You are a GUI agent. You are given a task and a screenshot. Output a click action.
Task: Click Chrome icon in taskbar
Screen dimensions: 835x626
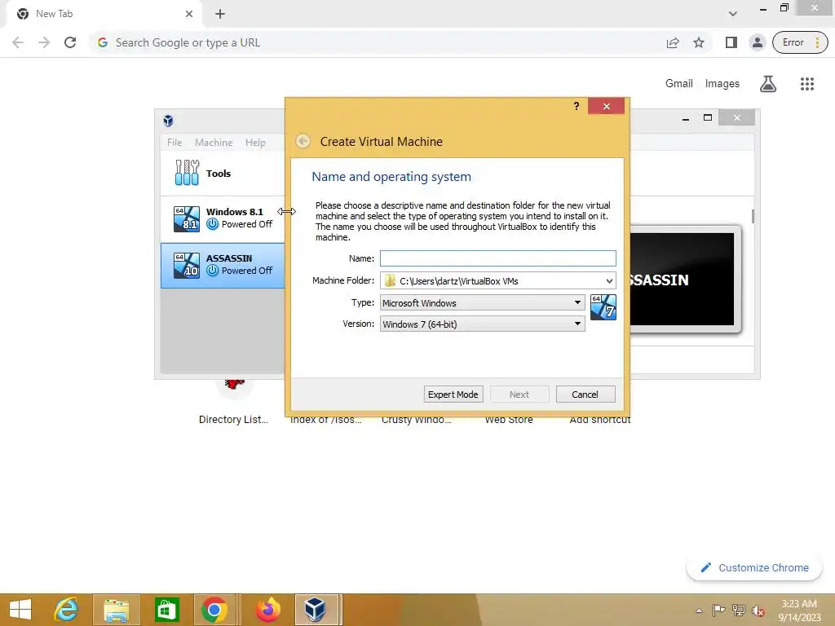point(214,610)
